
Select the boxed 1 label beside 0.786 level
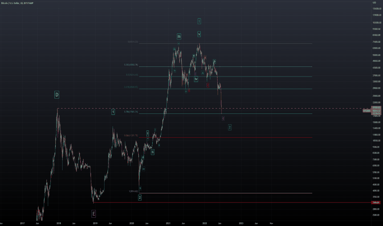[113, 112]
